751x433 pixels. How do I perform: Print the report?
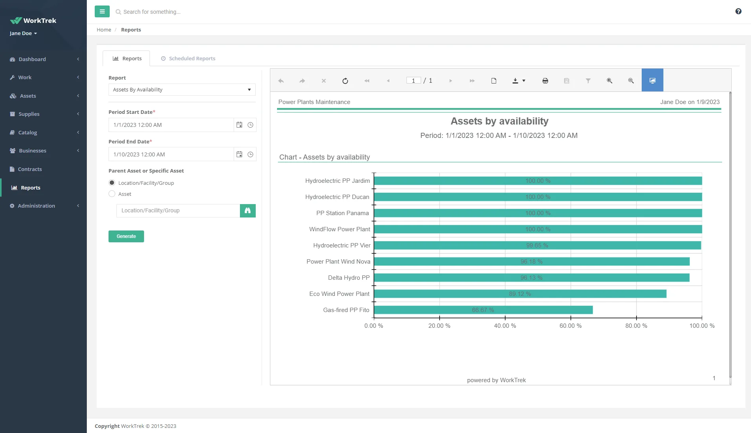pos(545,81)
